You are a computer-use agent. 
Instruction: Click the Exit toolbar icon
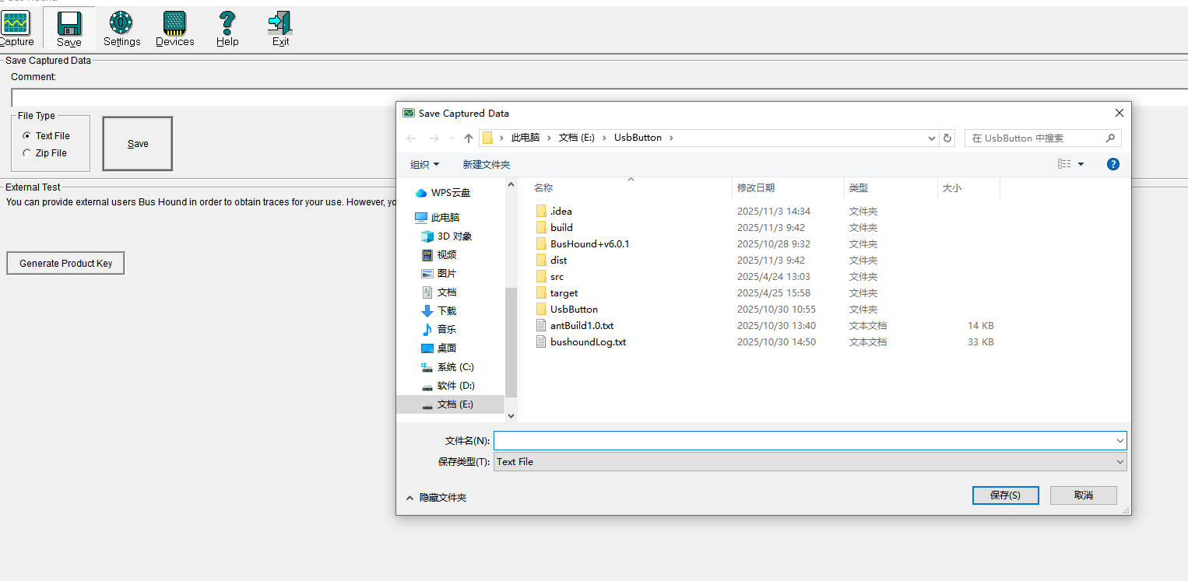coord(280,30)
